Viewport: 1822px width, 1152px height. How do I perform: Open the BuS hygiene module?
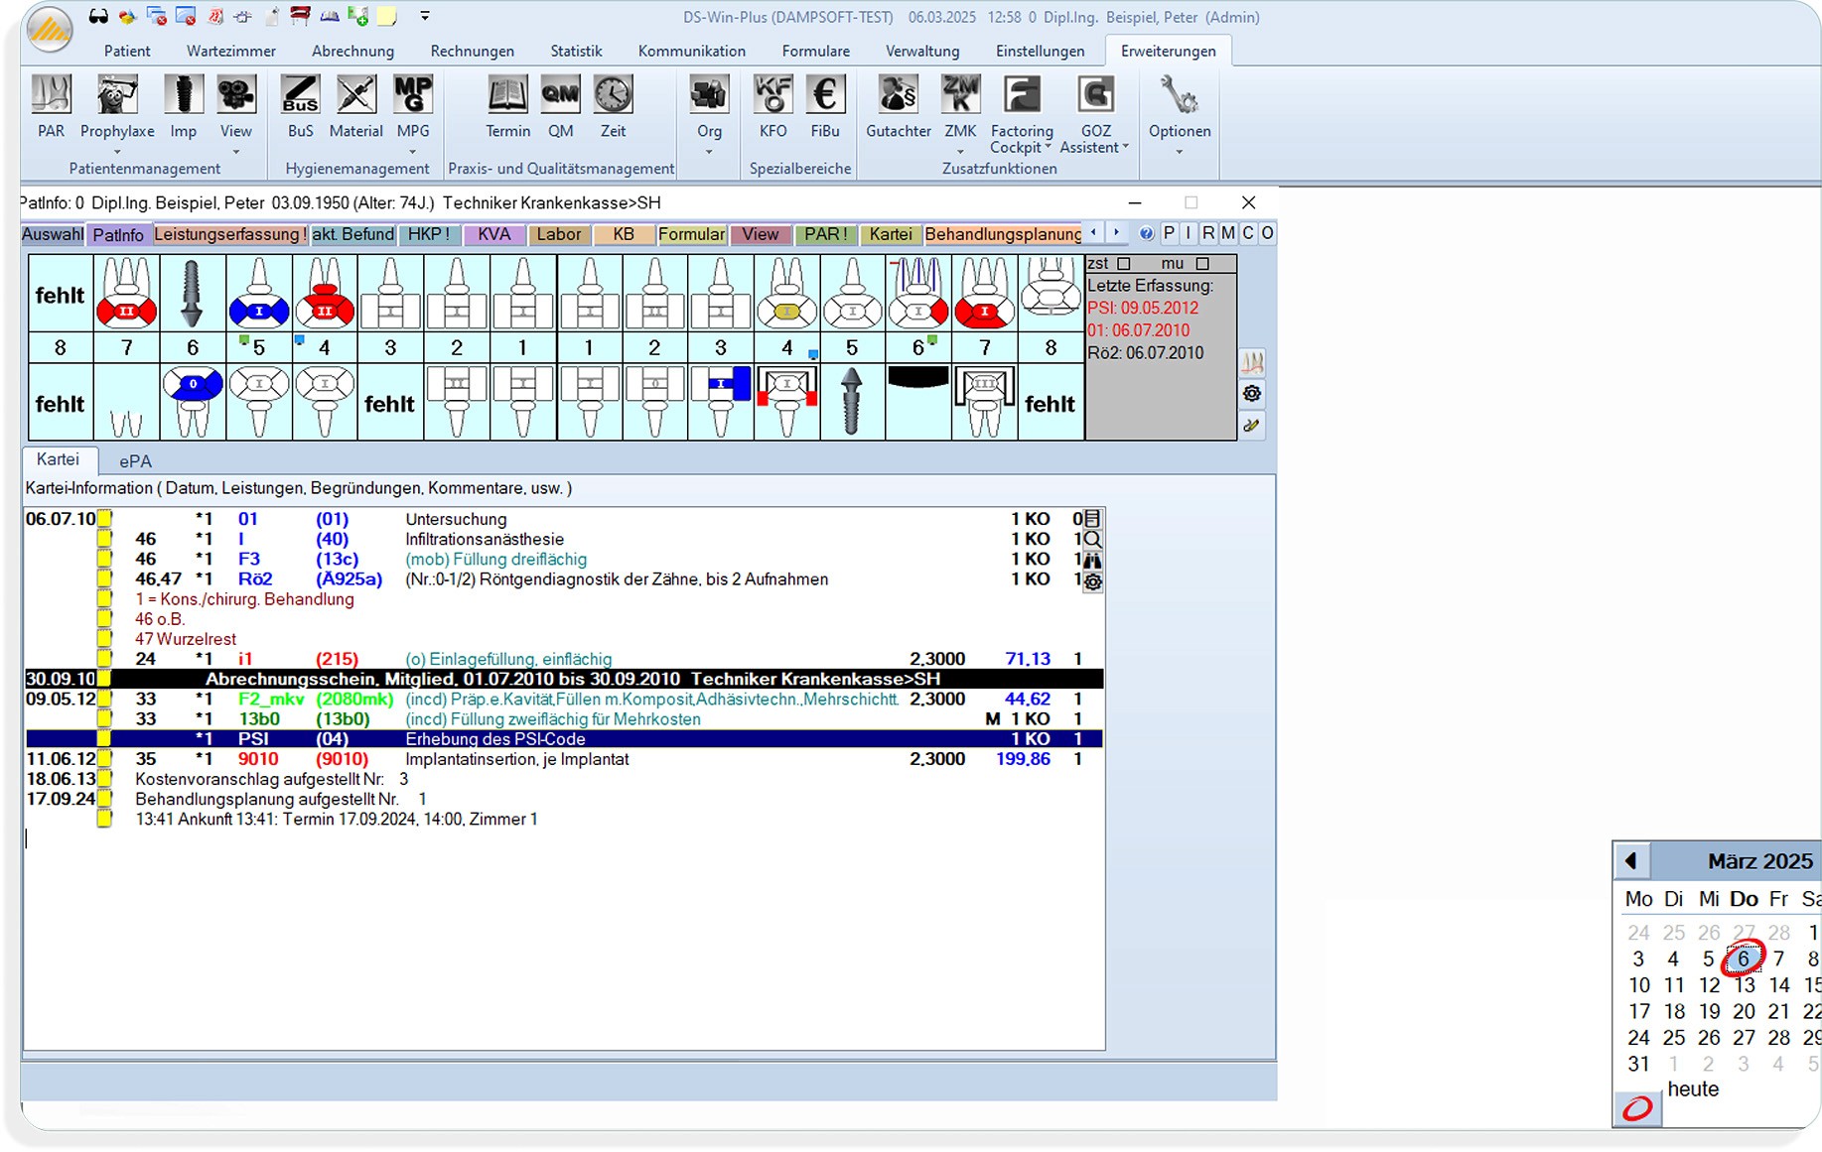point(300,95)
